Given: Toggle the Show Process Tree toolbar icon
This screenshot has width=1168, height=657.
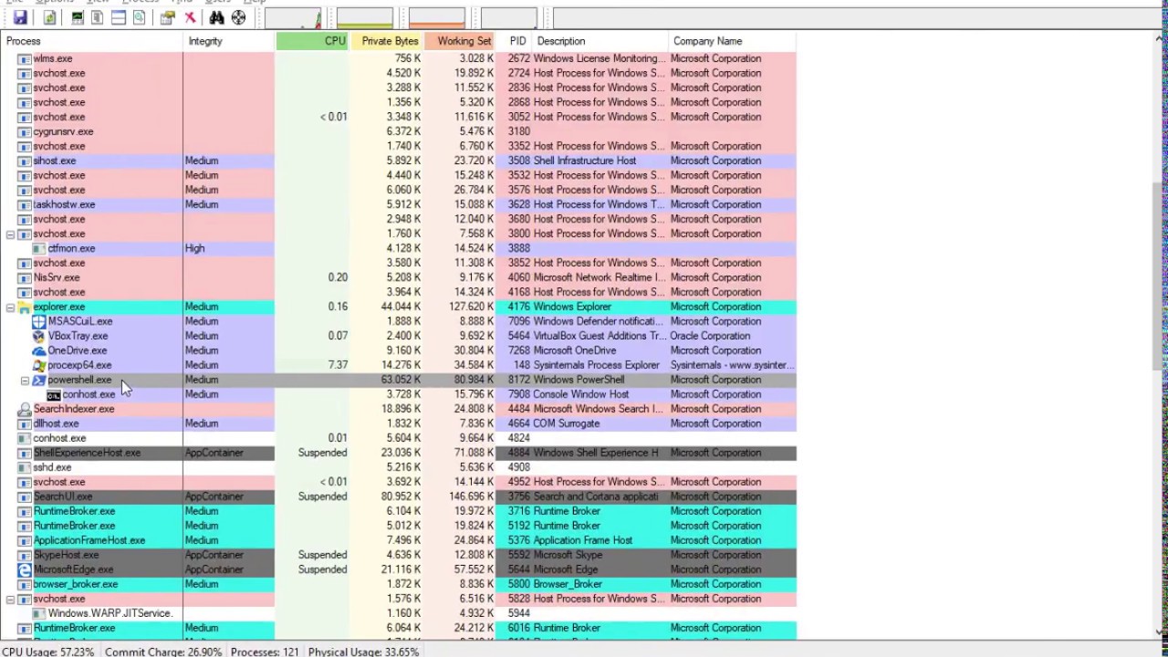Looking at the screenshot, I should click(98, 17).
